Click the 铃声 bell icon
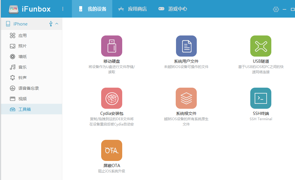Viewport: 295px width, 180px height. pyautogui.click(x=13, y=78)
